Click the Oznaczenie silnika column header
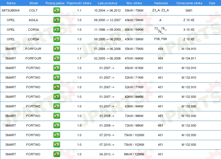The height and width of the screenshot is (159, 221). point(189,3)
